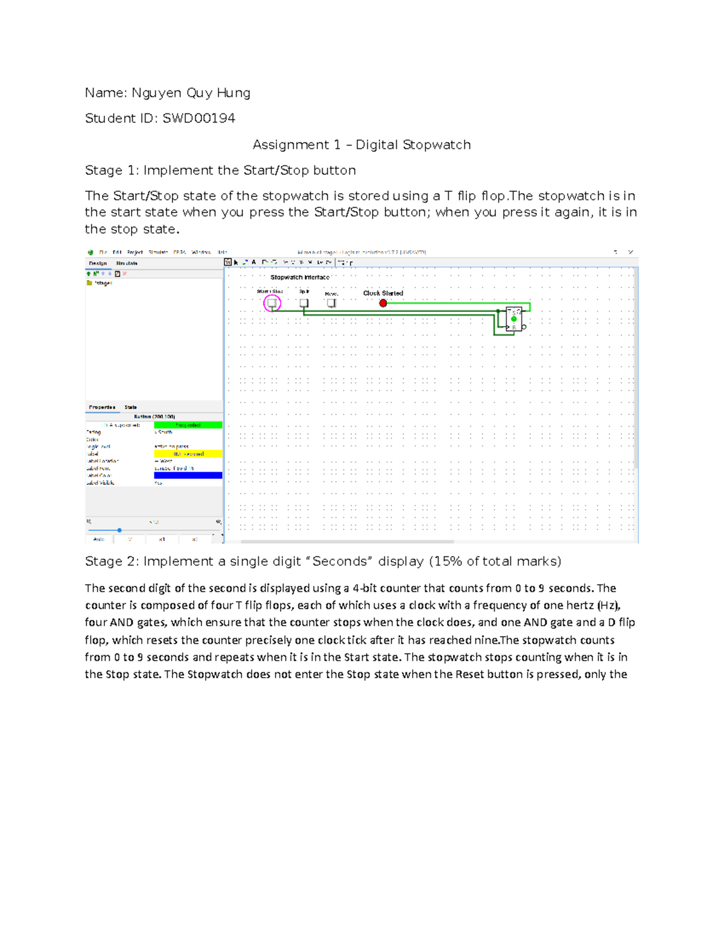This screenshot has width=724, height=937.
Task: Select the Text tool
Action: 253,261
